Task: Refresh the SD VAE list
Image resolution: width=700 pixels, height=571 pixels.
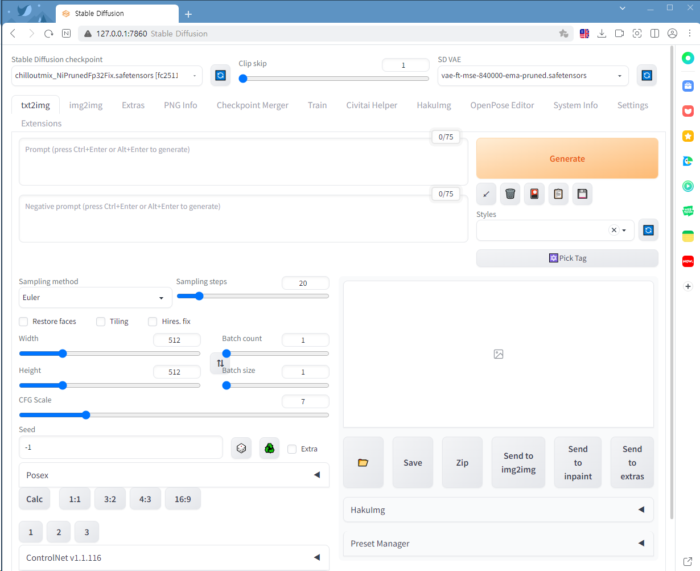Action: 647,75
